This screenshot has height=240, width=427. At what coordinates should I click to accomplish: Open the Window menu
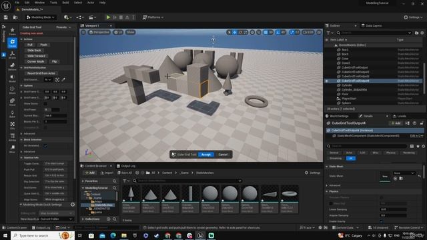(39, 3)
